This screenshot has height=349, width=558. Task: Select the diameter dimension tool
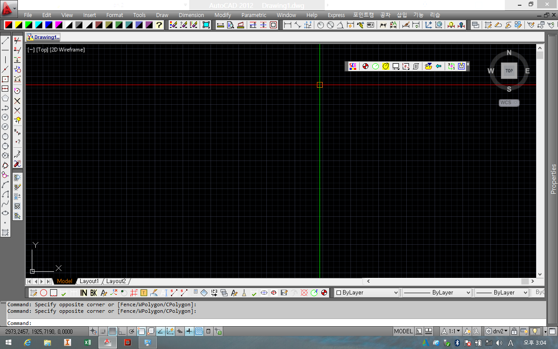(x=330, y=25)
